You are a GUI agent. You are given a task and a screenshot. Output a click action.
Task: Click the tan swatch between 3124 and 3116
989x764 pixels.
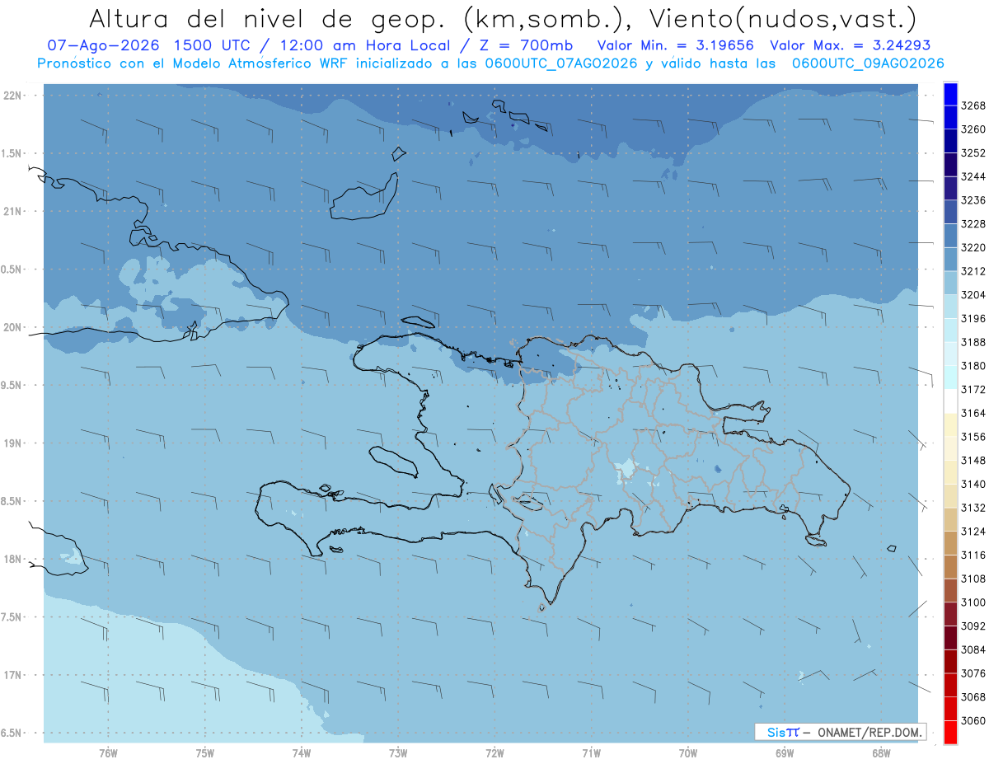(x=950, y=543)
